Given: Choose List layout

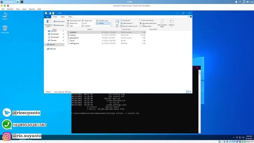Looking at the screenshot, I should [x=84, y=23].
